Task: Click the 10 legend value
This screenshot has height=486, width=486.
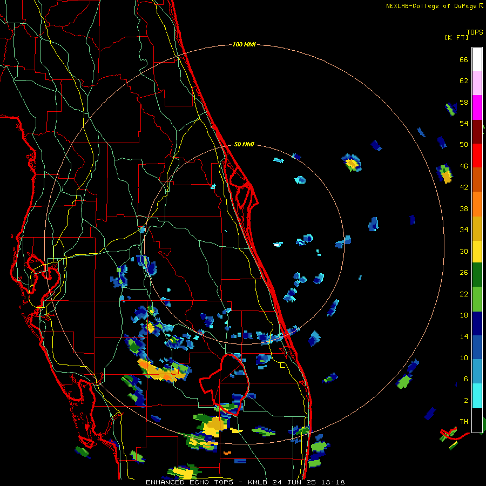Action: tap(464, 357)
